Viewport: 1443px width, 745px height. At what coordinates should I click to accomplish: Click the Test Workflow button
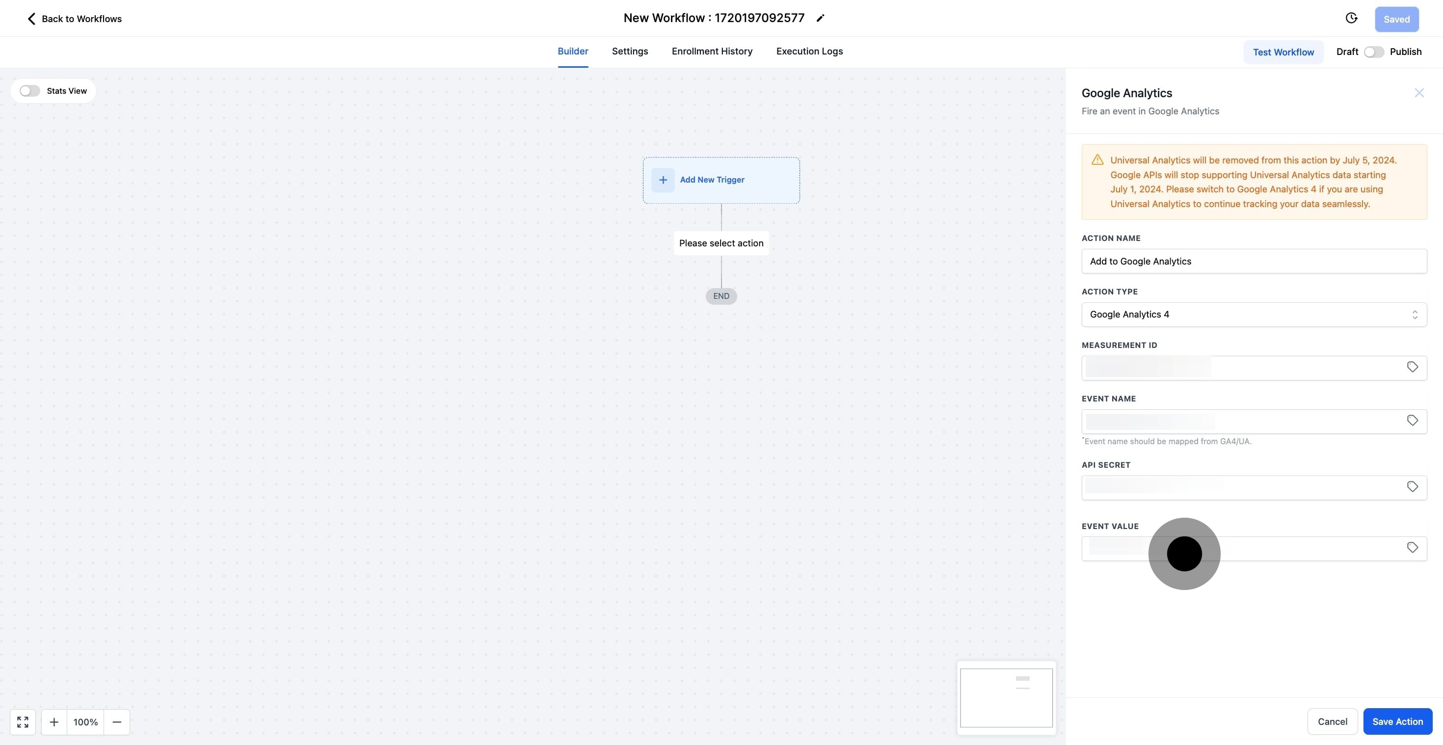pyautogui.click(x=1283, y=52)
